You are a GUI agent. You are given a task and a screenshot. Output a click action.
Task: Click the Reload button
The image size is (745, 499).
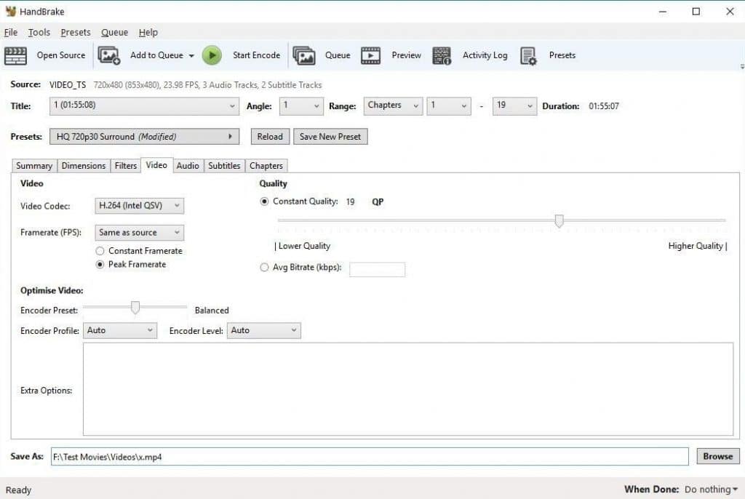270,137
